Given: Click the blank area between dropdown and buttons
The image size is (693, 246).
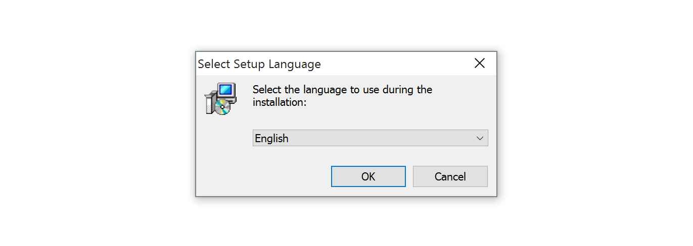Looking at the screenshot, I should [x=370, y=156].
